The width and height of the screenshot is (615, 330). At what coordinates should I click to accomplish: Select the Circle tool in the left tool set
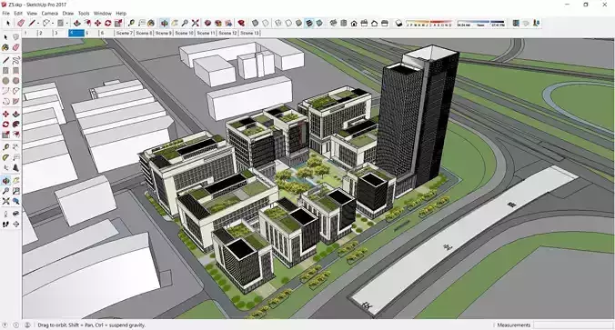tap(5, 81)
